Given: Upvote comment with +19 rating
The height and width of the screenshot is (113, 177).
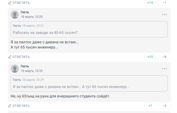Looking at the screenshot, I should (x=150, y=3).
